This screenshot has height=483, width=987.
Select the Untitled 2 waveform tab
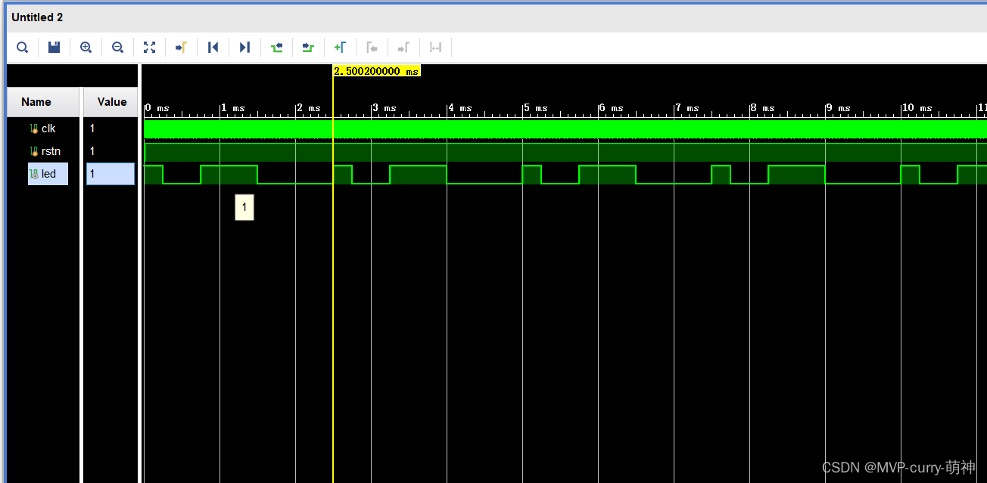click(36, 17)
